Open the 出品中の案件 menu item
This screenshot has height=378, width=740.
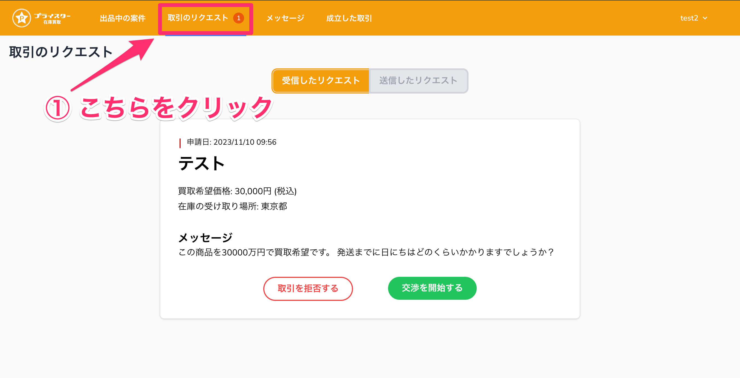[123, 18]
